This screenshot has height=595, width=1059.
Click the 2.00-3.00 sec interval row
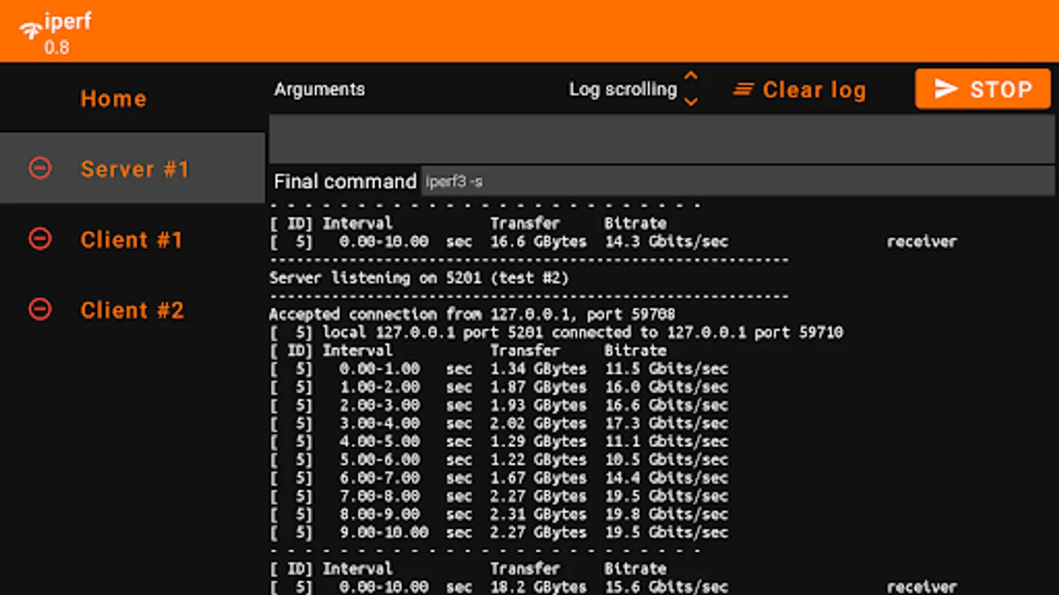[x=499, y=405]
